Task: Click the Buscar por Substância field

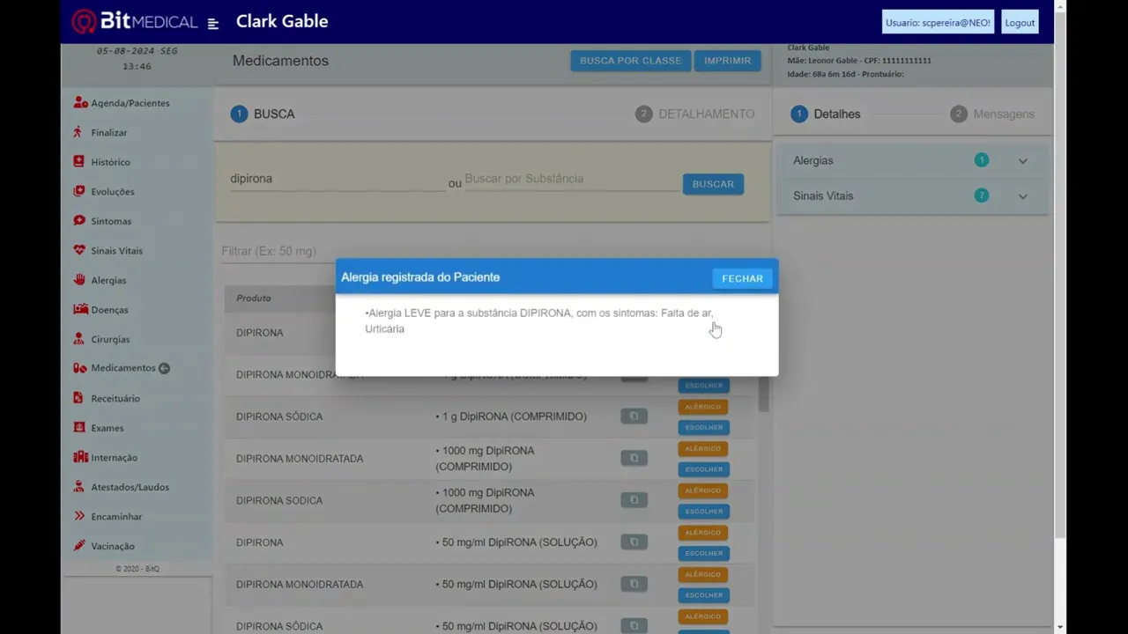Action: tap(571, 180)
